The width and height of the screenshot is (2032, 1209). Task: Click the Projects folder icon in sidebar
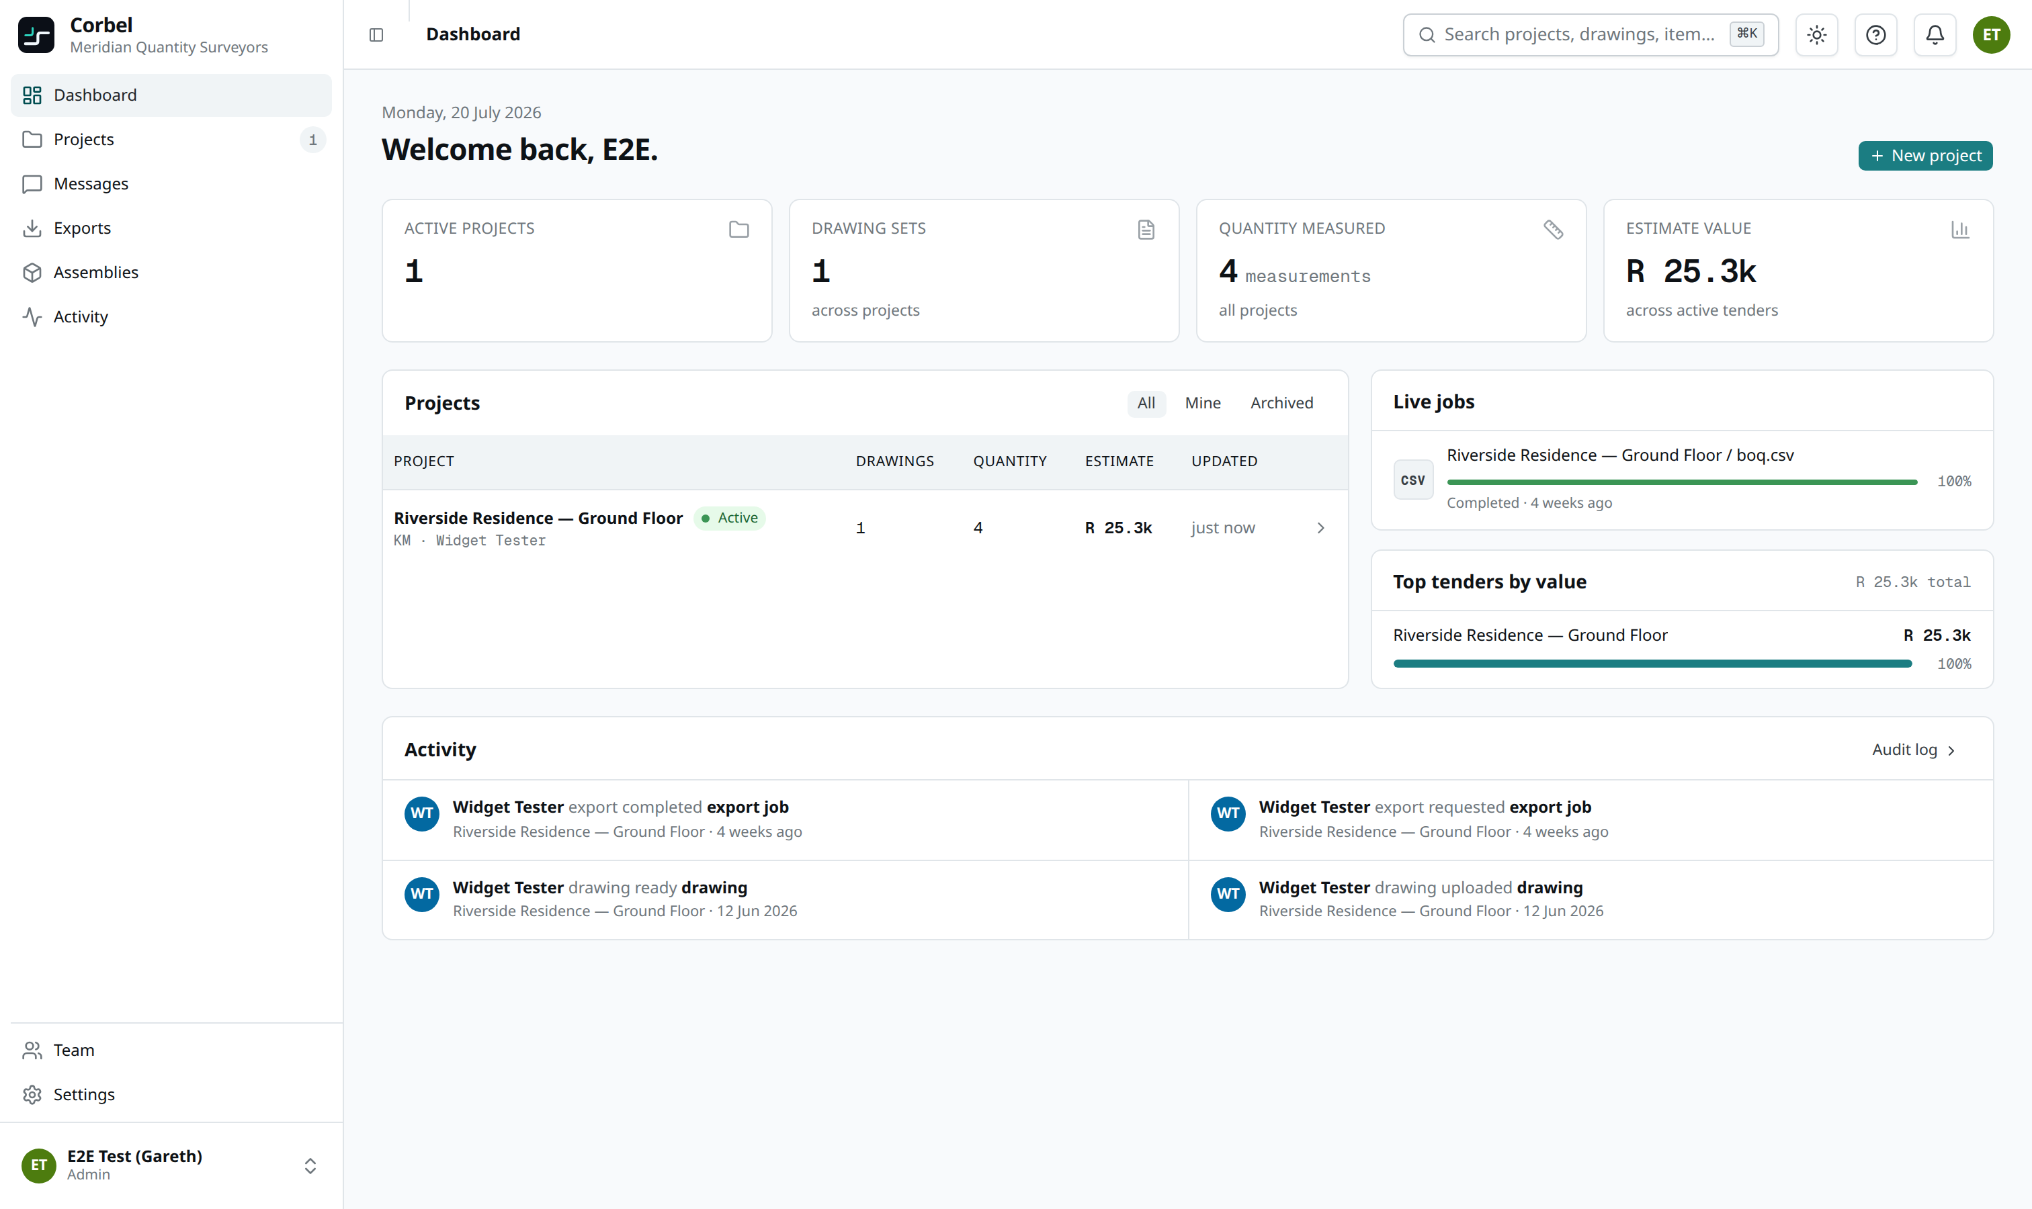[x=32, y=139]
